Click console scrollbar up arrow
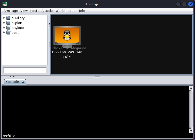 (x=191, y=88)
